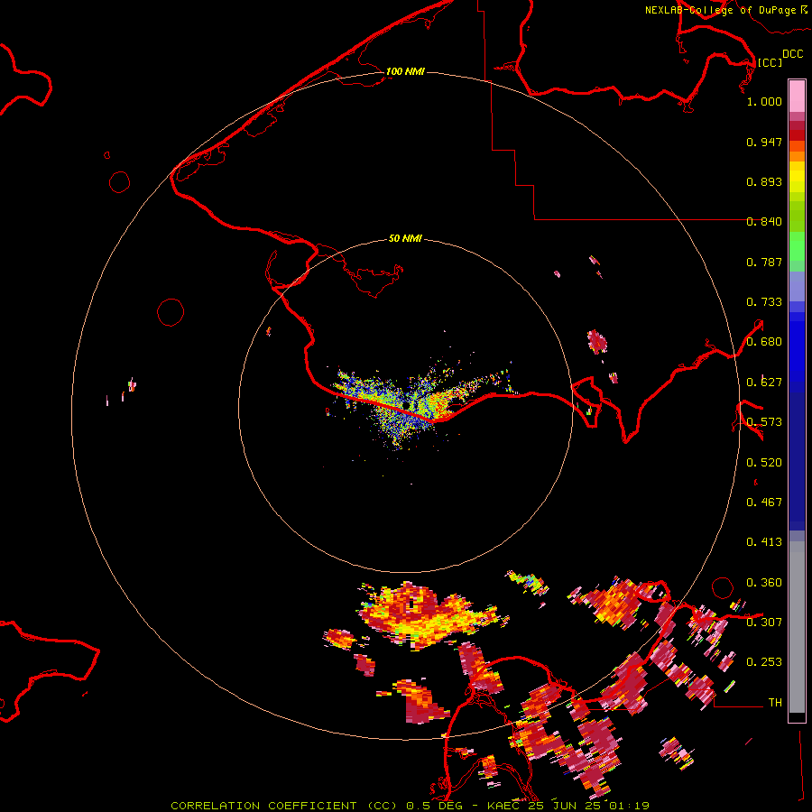Select the 0.253 scale value
Viewport: 812px width, 812px height.
pyautogui.click(x=764, y=662)
